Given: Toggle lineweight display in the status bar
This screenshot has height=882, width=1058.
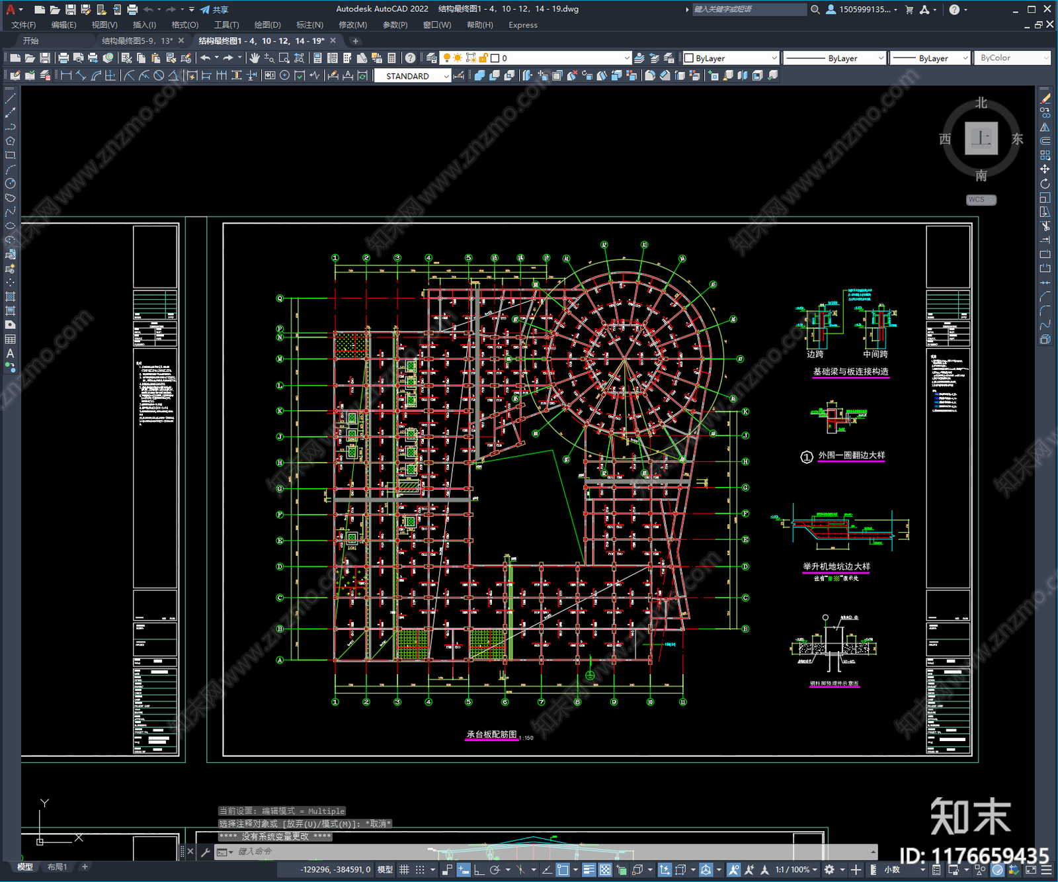Looking at the screenshot, I should pyautogui.click(x=589, y=869).
